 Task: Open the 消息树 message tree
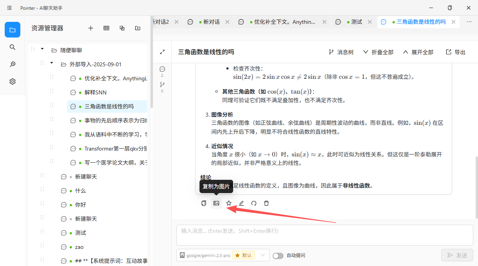tap(341, 52)
